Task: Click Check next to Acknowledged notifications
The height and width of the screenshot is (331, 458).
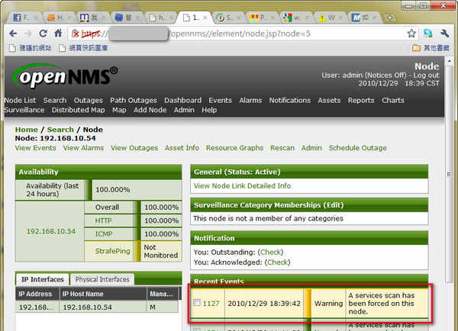Action: point(277,262)
